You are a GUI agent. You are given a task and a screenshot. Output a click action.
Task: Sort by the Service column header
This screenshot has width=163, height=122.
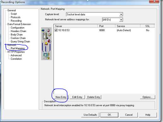coord(128,26)
